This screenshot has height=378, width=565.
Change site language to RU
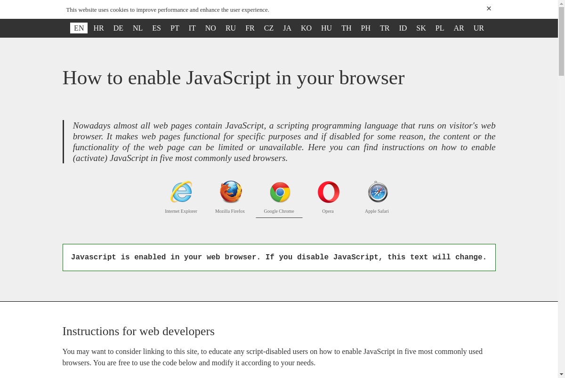coord(231,28)
